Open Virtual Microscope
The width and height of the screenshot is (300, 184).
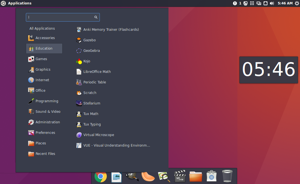click(95, 135)
